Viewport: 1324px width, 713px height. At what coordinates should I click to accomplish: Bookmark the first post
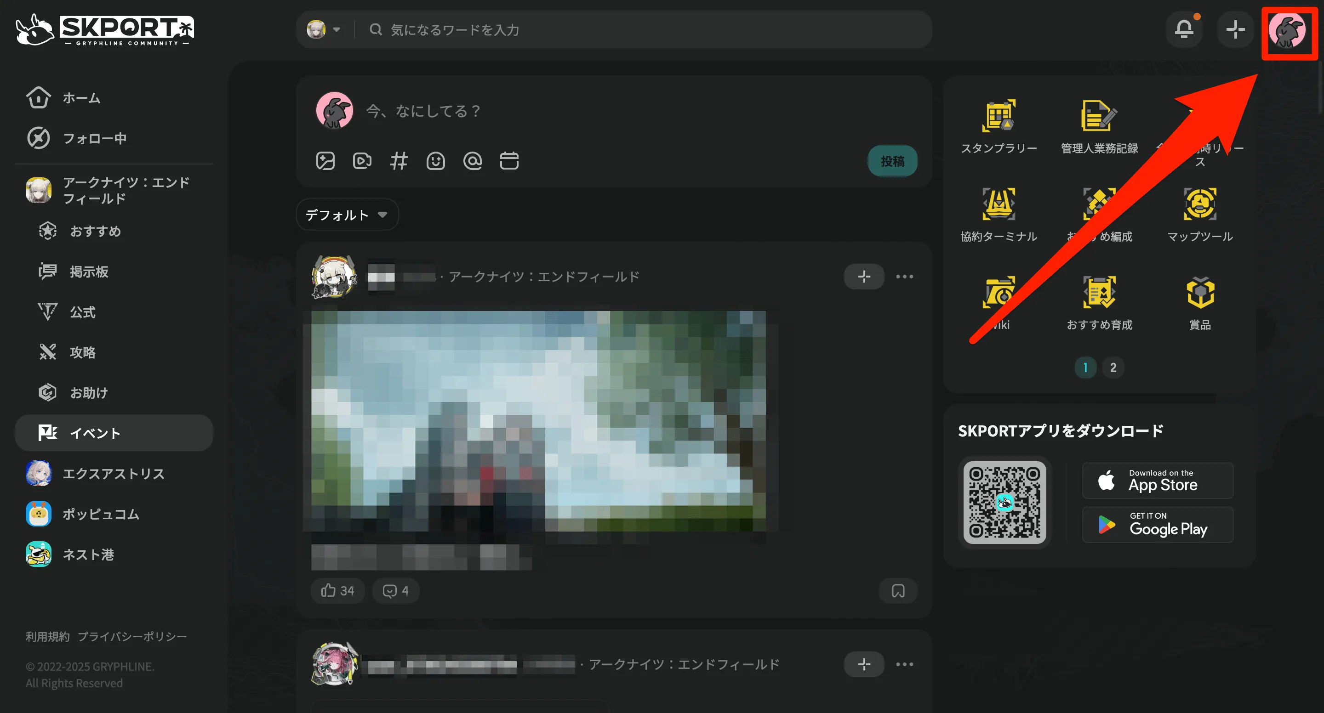tap(897, 591)
